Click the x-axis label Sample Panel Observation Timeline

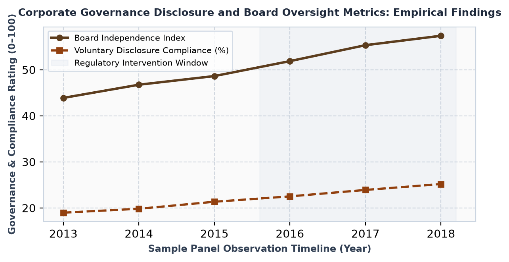click(260, 249)
